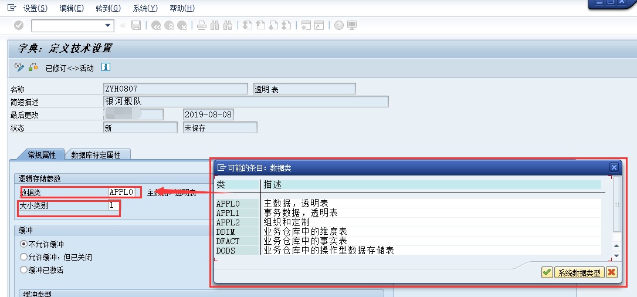Click the Next Page icon
Image resolution: width=637 pixels, height=297 pixels.
[273, 26]
